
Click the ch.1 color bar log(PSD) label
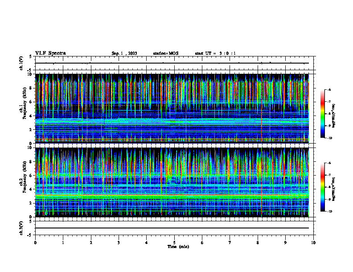[334, 116]
